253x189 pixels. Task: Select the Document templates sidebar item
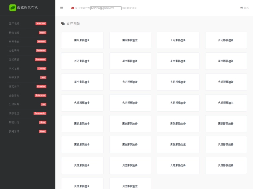(x=28, y=59)
